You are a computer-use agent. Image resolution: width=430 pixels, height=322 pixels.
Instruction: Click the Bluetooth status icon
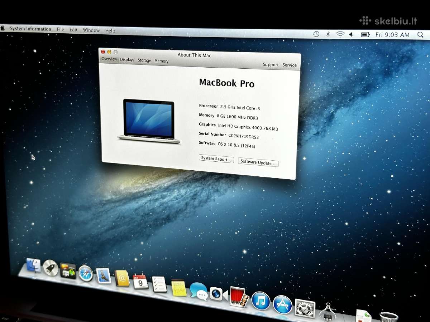click(328, 34)
